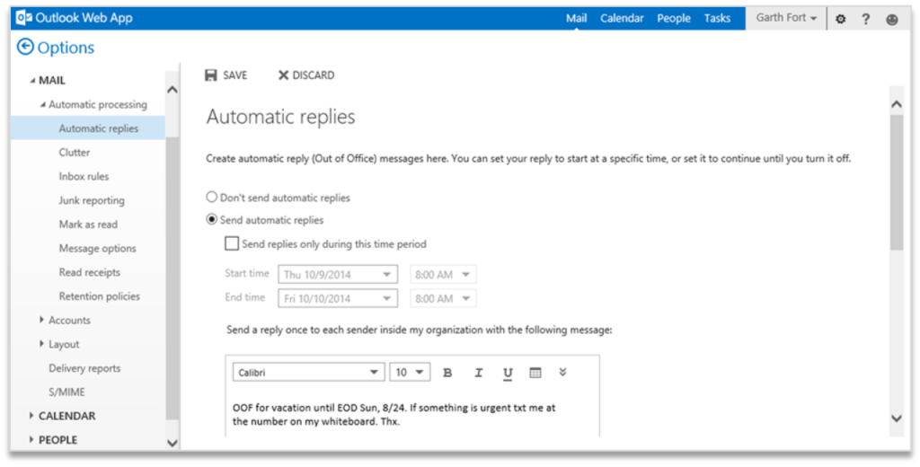Open Garth Fort account menu
Screen dimensions: 920x467
point(786,18)
